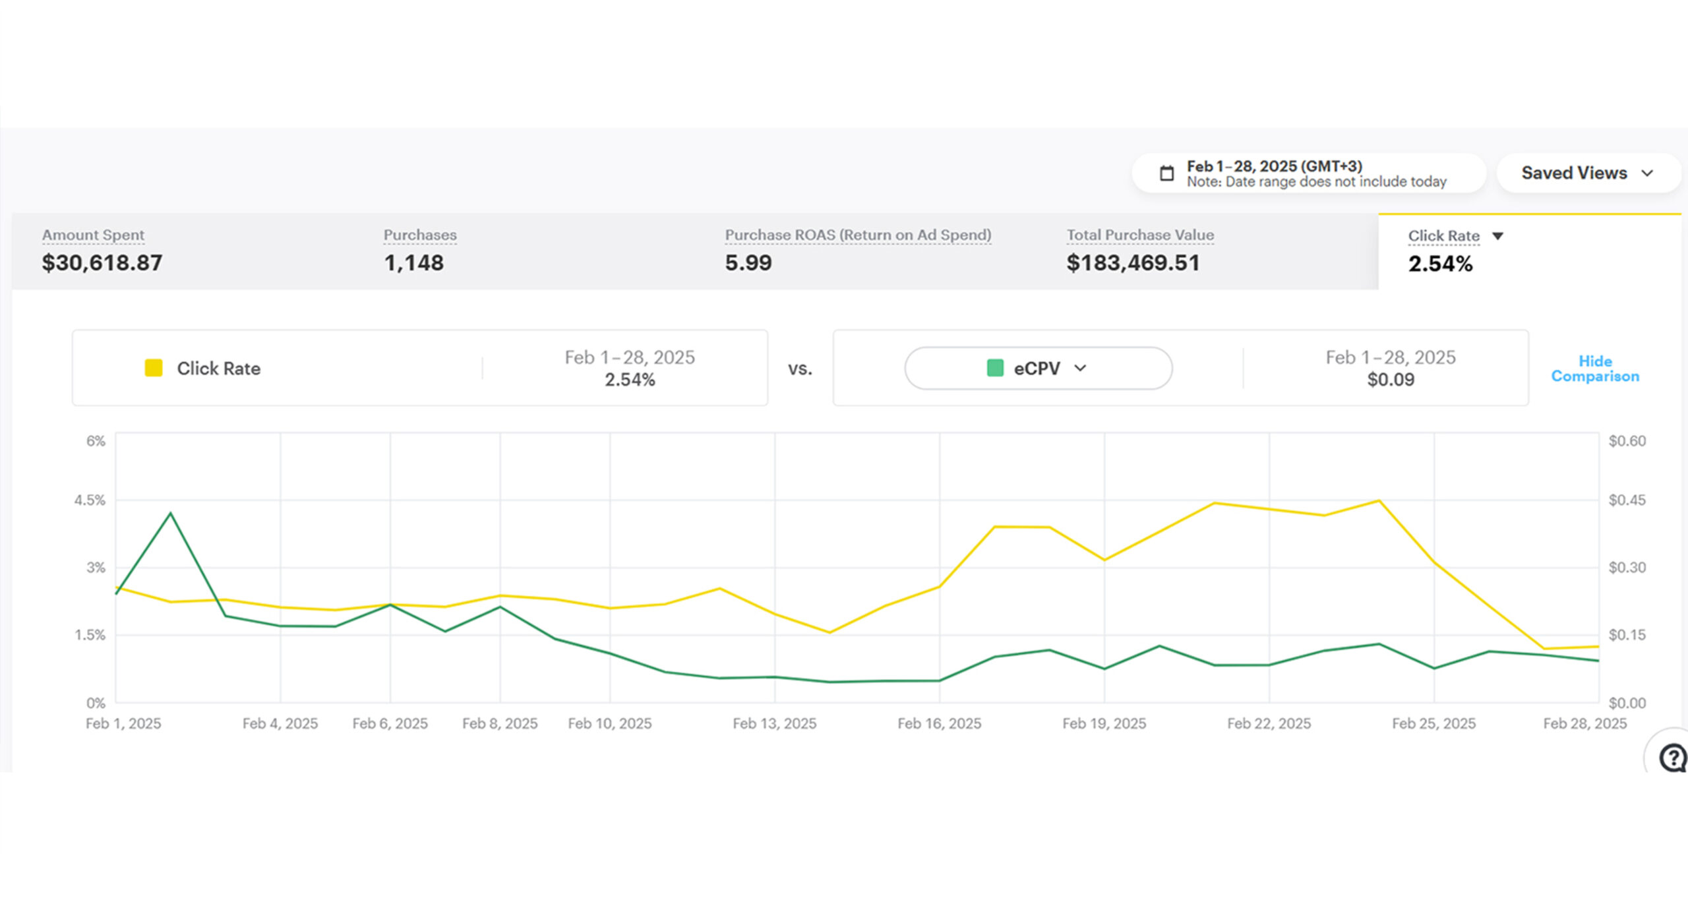Open the Feb 1–28, 2025 date range picker
This screenshot has height=900, width=1688.
tap(1308, 173)
